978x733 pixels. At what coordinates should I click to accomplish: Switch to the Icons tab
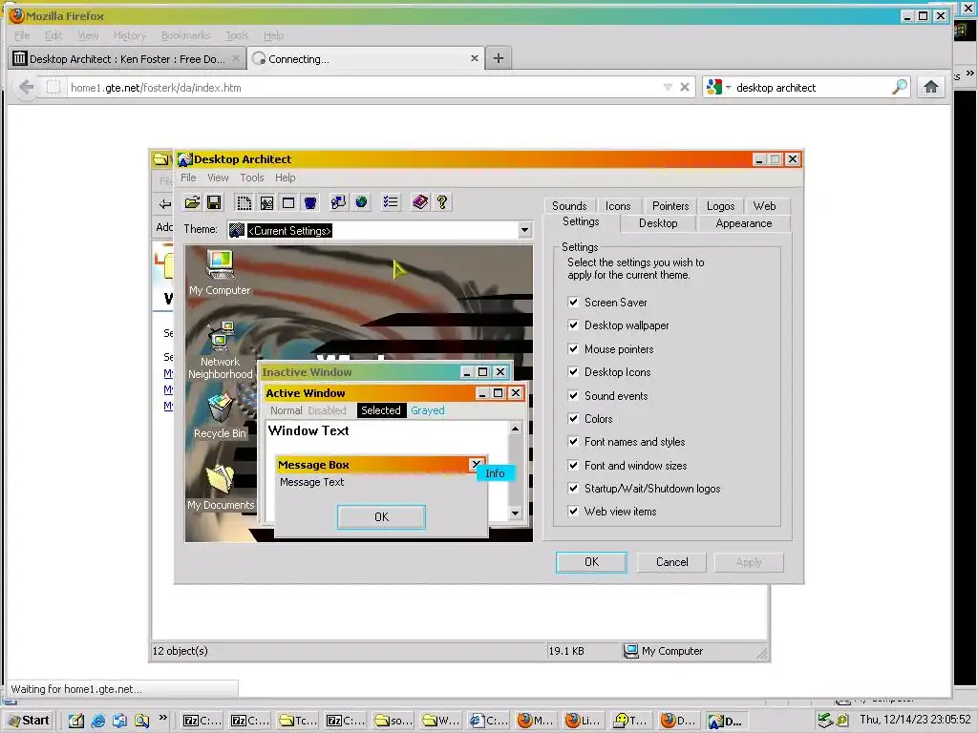618,206
